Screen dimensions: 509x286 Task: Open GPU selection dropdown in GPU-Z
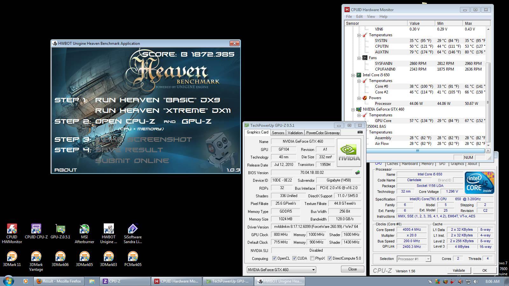click(281, 269)
